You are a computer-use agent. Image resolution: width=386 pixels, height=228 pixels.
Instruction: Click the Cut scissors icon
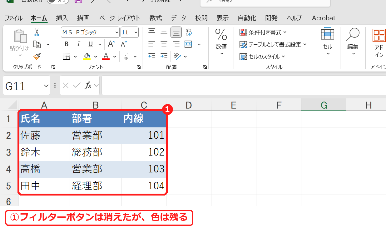(x=37, y=32)
